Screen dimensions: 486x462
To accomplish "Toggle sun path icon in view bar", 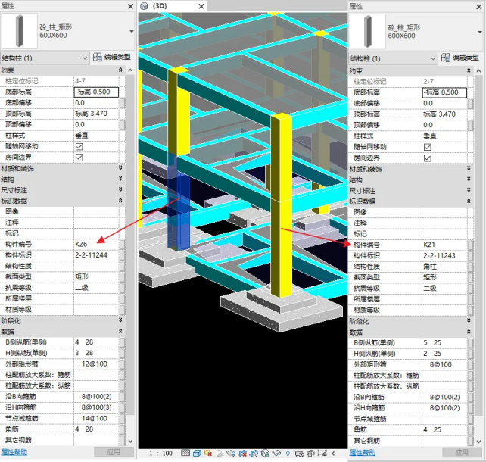I will pyautogui.click(x=208, y=454).
